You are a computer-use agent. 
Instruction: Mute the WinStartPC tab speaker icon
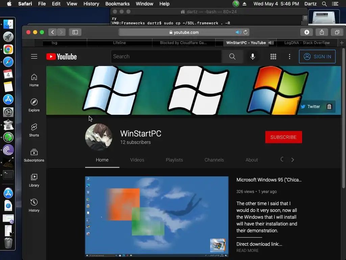271,43
